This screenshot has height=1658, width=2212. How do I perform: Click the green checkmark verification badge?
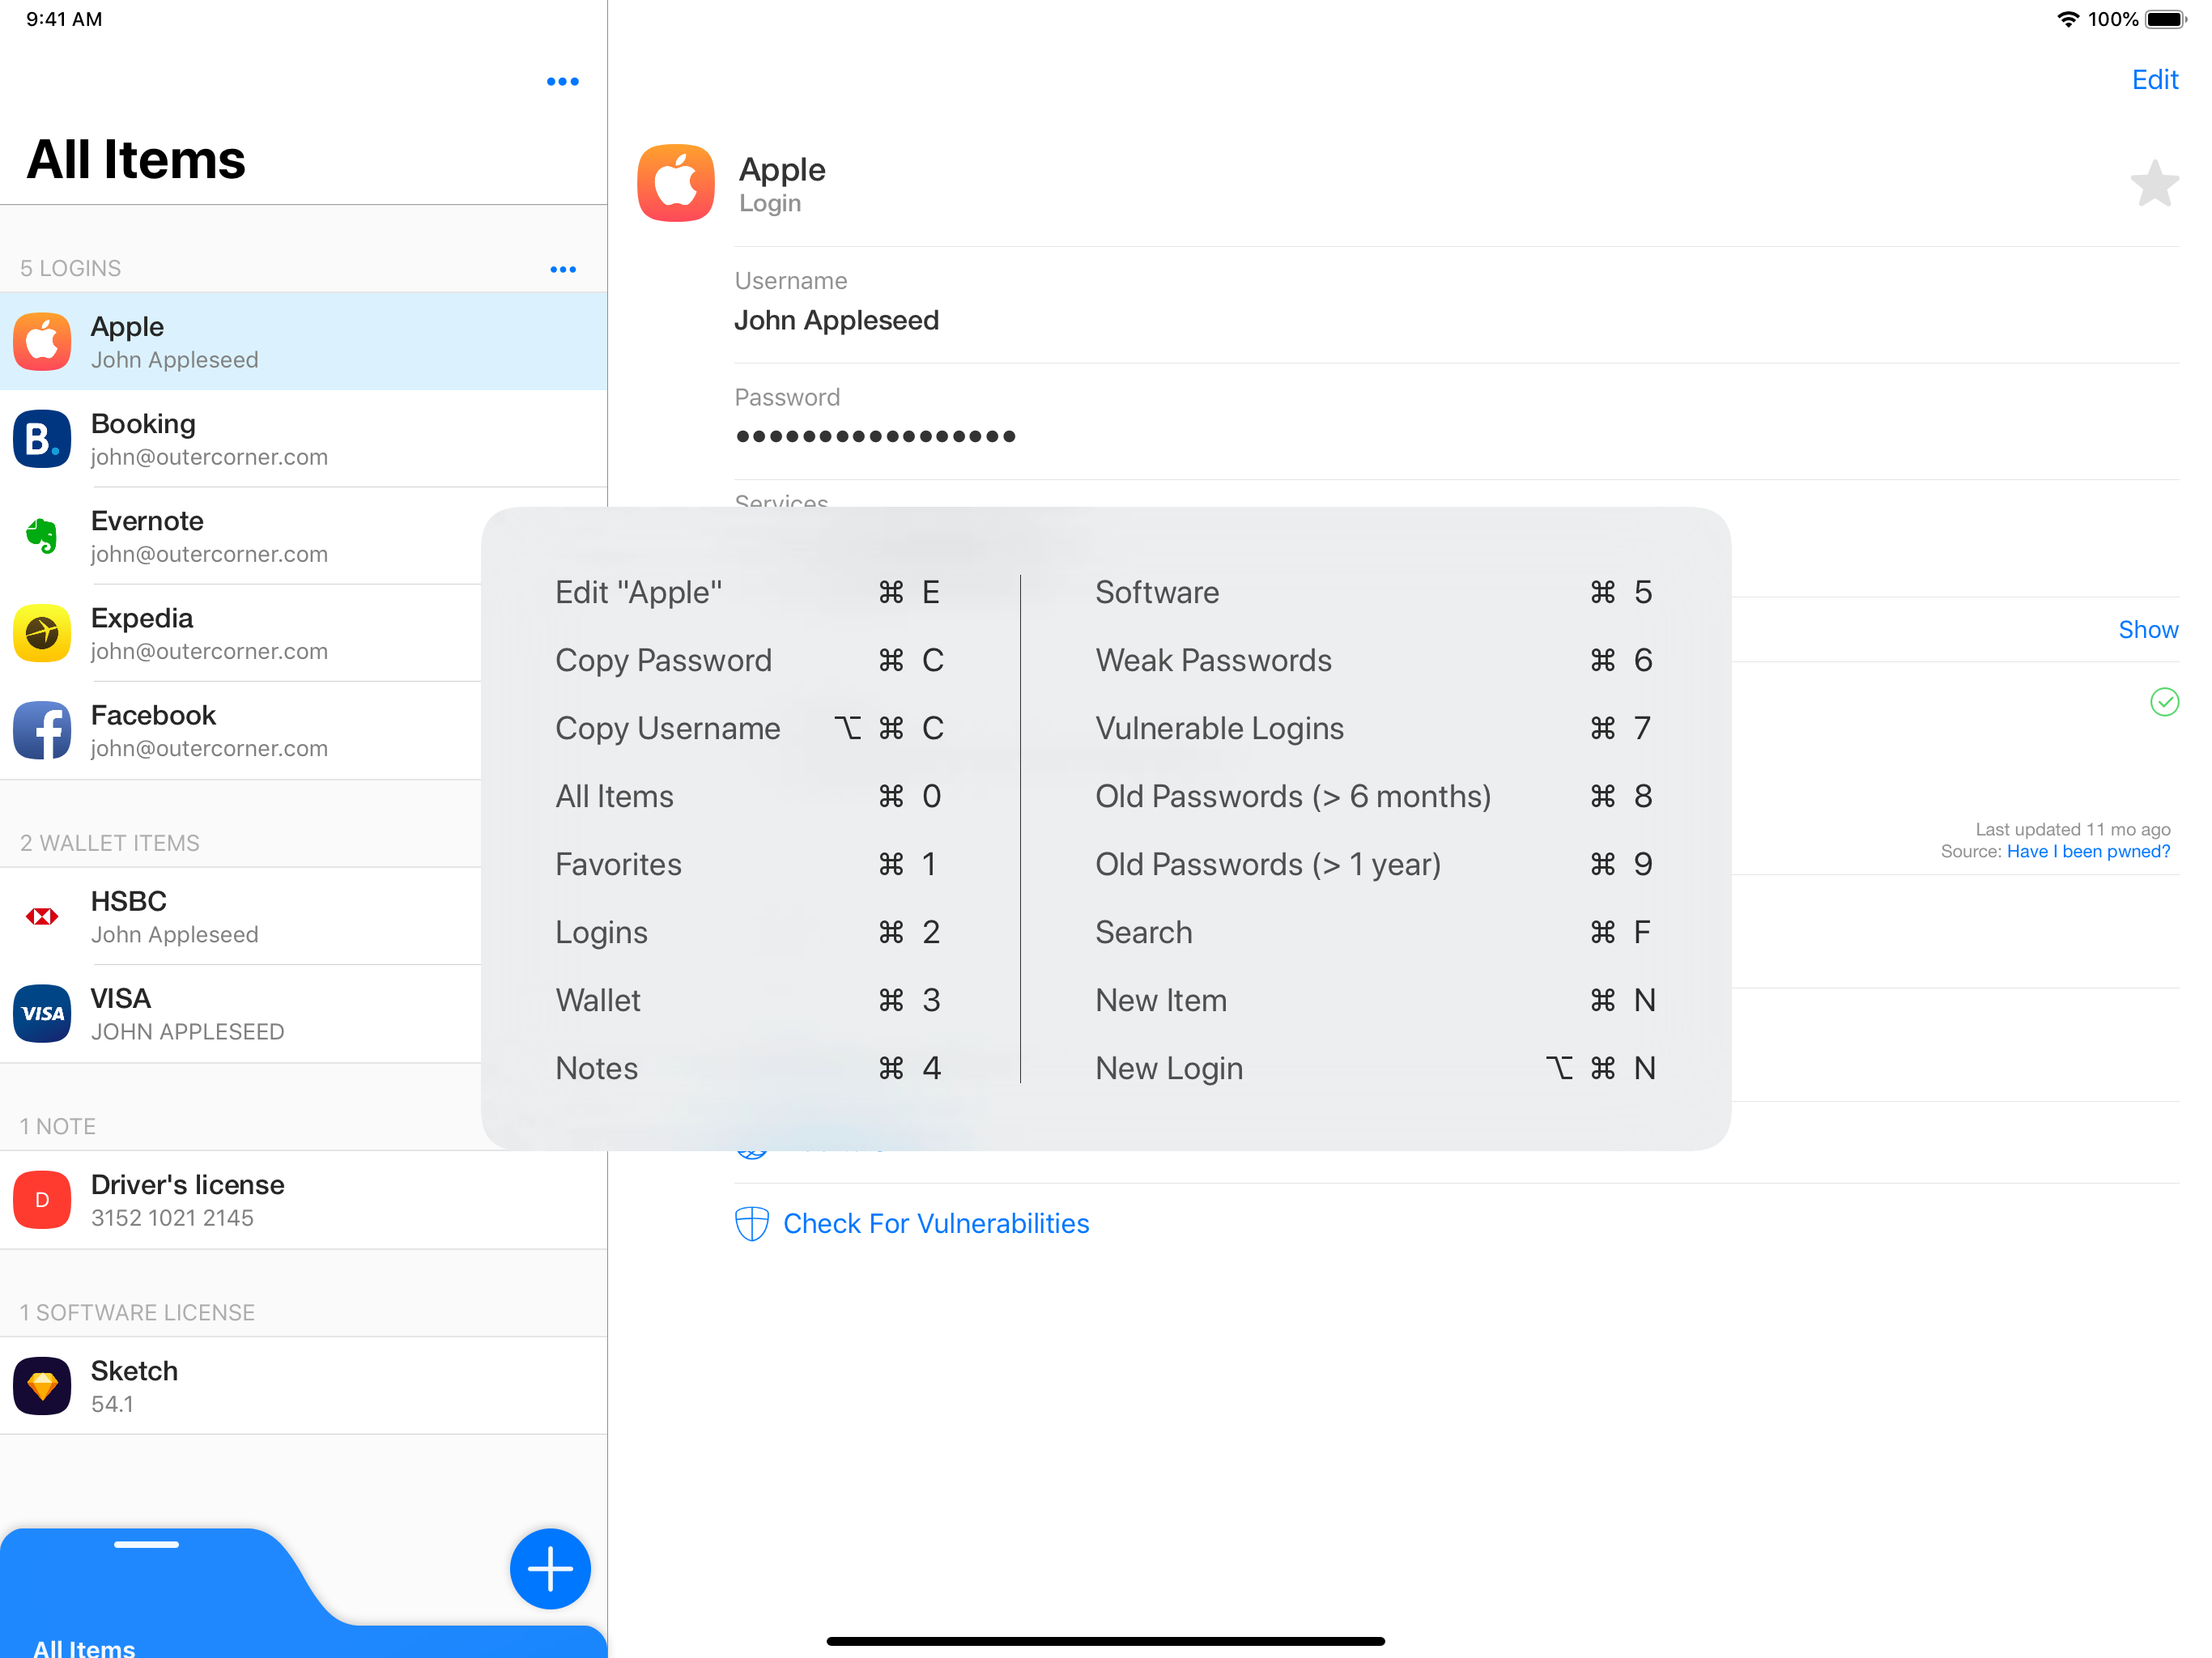click(x=2165, y=702)
